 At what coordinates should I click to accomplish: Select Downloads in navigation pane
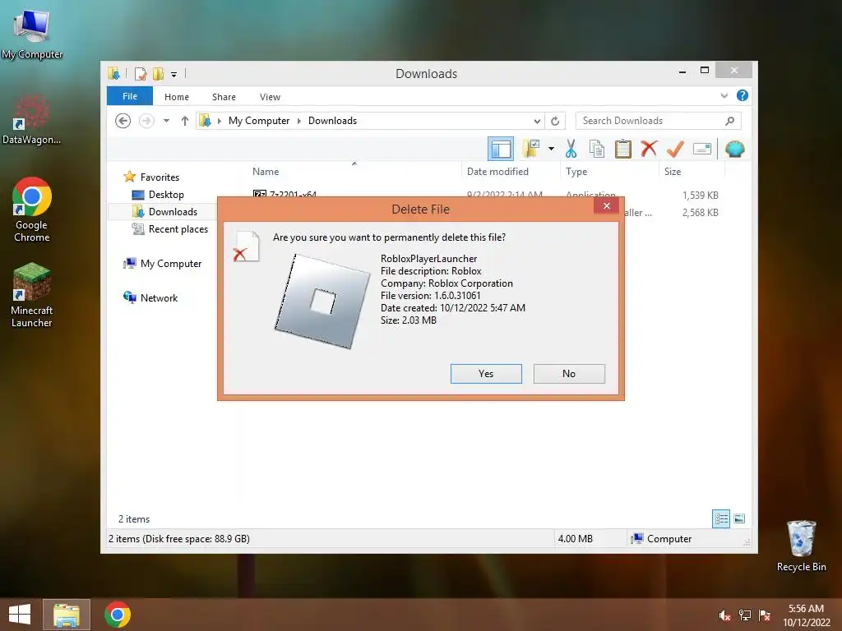[x=173, y=212]
